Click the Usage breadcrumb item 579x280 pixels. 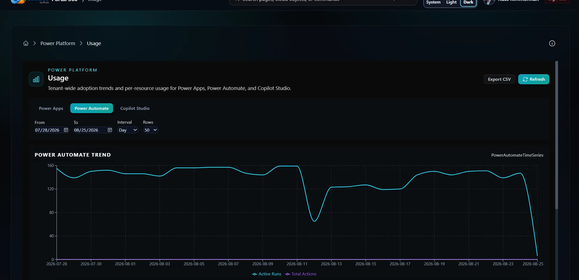pyautogui.click(x=94, y=43)
